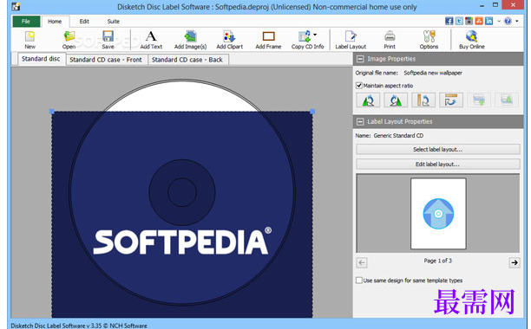Screen dimensions: 531x329
Task: Click the top-left image resize handle
Action: [52, 112]
